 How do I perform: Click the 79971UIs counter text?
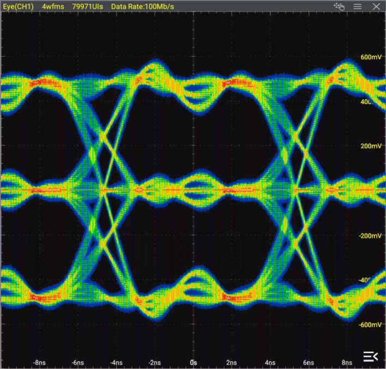[x=88, y=7]
